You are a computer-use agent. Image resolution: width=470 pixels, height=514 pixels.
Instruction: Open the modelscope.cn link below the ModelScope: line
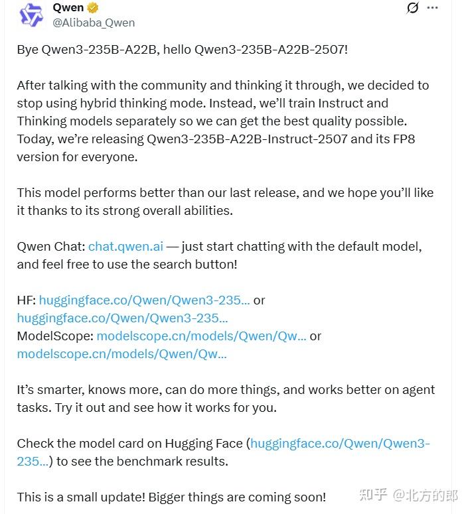pyautogui.click(x=122, y=353)
